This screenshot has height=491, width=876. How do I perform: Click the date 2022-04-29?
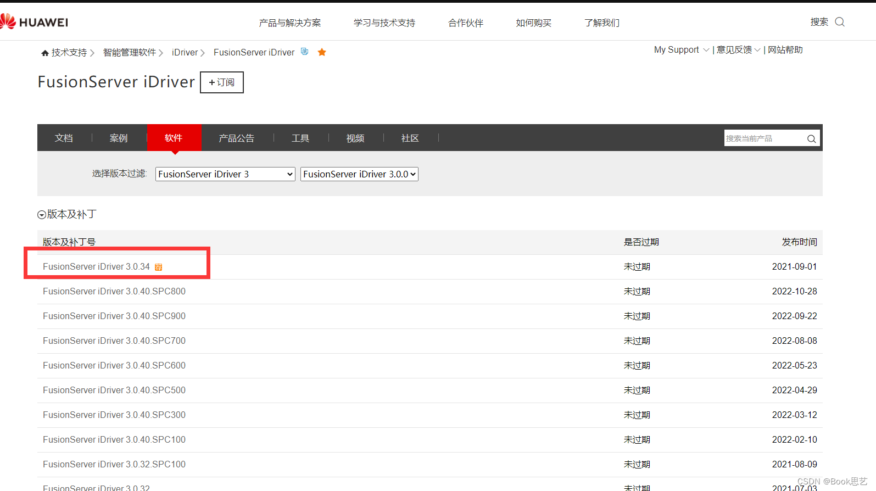pyautogui.click(x=795, y=390)
